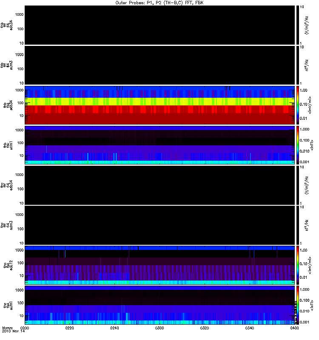Select the thc fbk scm1 filter bank panel
This screenshot has width=319, height=340.
pyautogui.click(x=160, y=305)
